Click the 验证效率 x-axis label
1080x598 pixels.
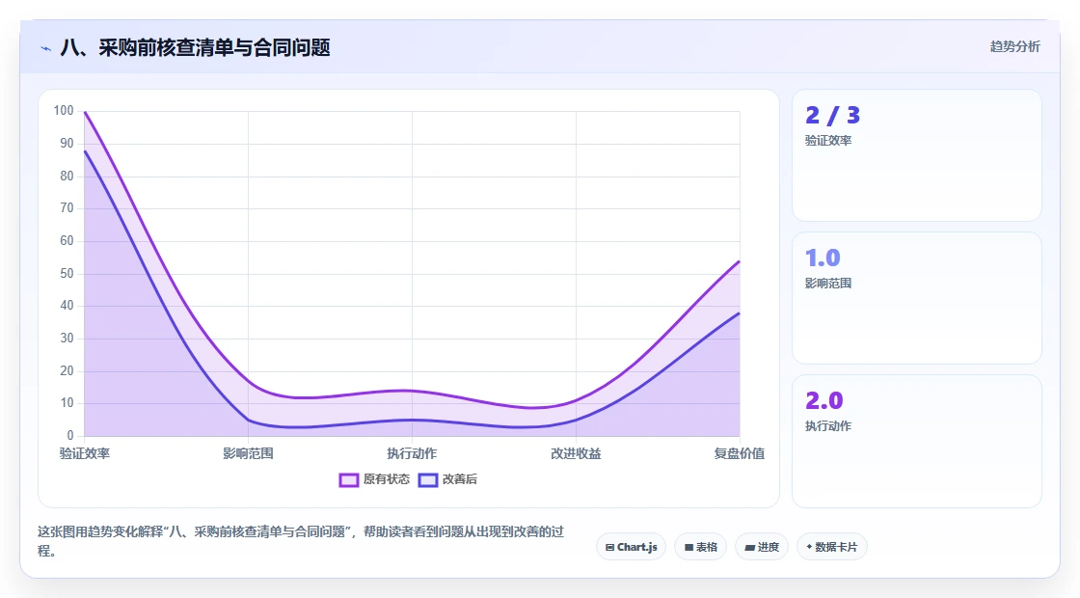click(x=85, y=453)
